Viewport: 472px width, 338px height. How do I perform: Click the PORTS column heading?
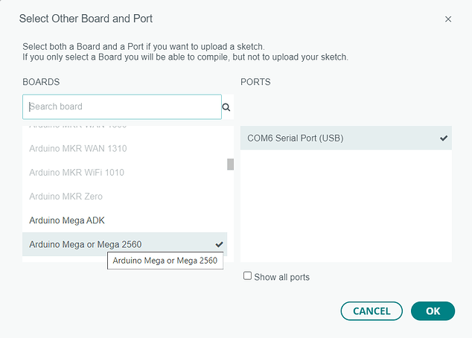[x=255, y=82]
